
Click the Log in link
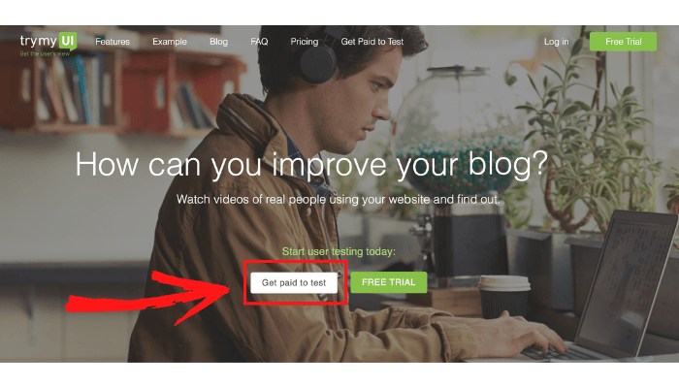556,42
